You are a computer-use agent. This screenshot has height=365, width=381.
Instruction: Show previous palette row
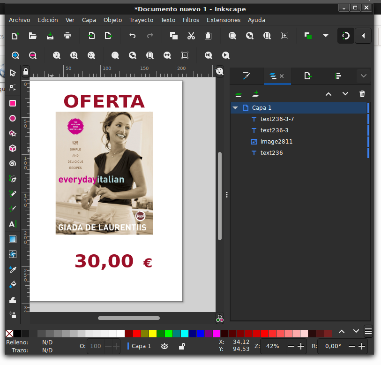pos(342,331)
